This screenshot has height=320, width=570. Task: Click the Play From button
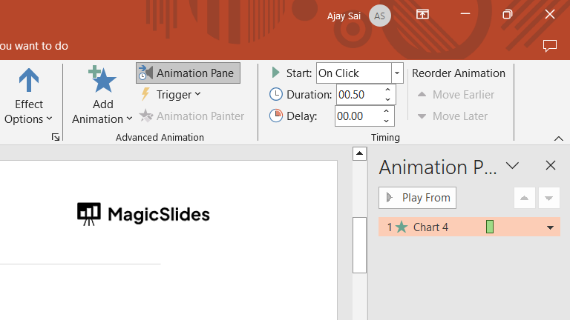[x=417, y=198]
